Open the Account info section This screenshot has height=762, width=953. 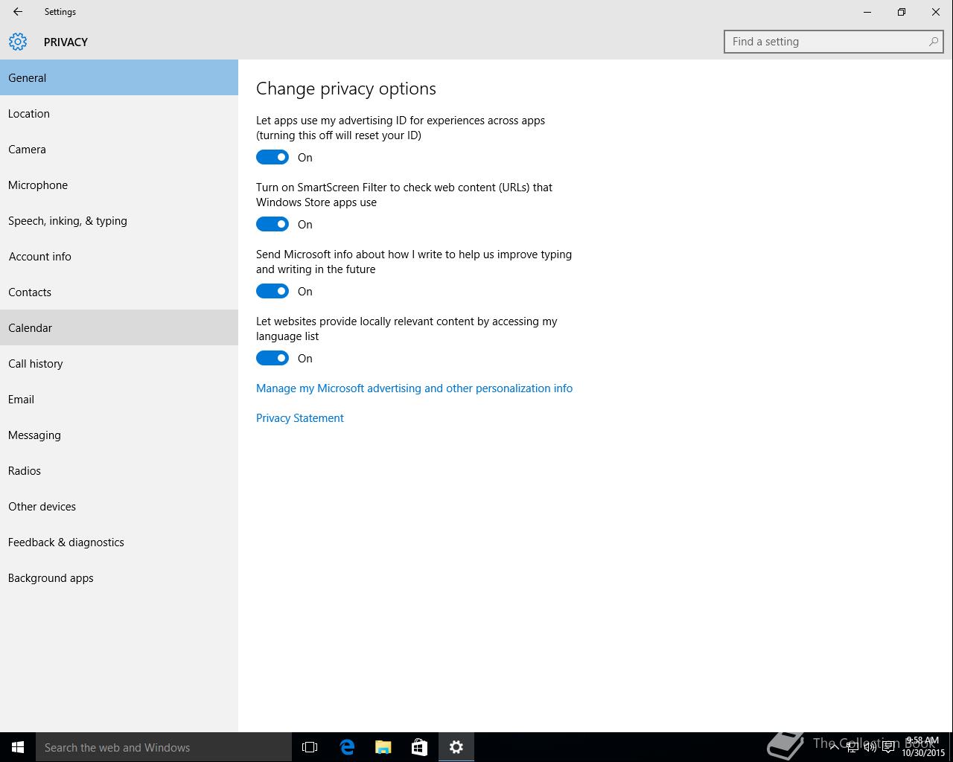tap(119, 256)
